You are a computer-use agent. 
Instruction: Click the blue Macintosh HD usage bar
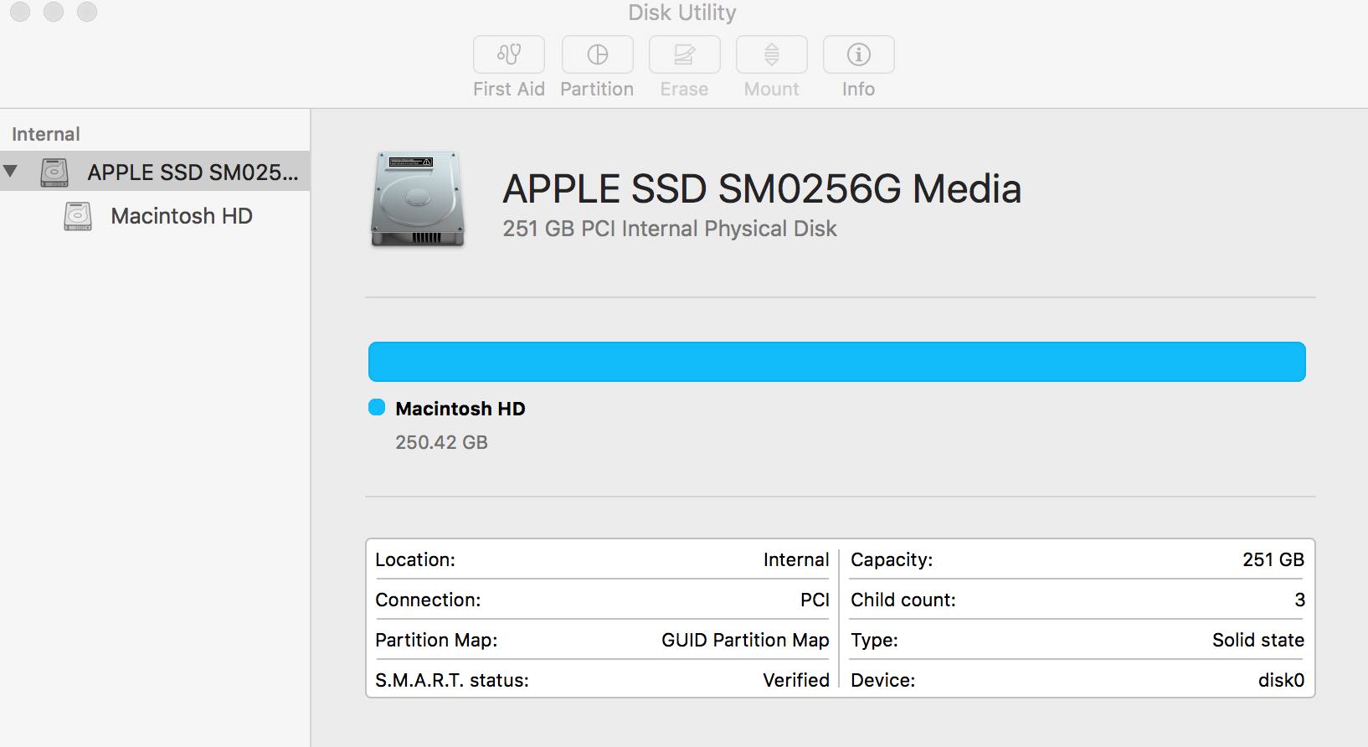pyautogui.click(x=836, y=362)
